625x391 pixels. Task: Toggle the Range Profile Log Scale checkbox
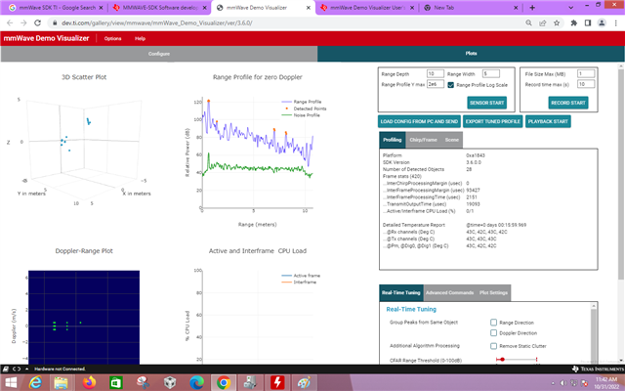[451, 85]
